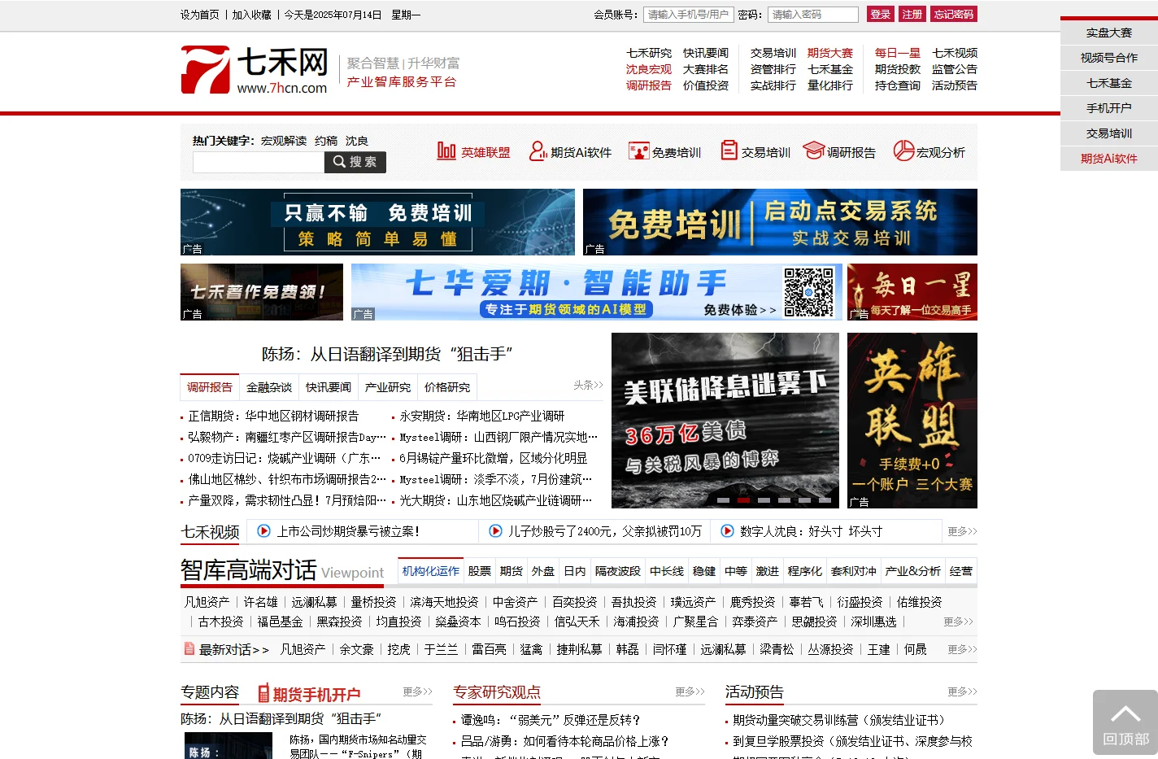Select the 程序化 viewpoint tab
Screen dimensions: 1158x759
(x=805, y=571)
